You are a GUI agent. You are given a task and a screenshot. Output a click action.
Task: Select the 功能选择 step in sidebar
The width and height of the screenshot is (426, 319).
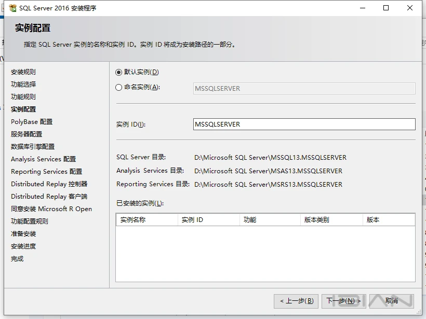(x=23, y=85)
